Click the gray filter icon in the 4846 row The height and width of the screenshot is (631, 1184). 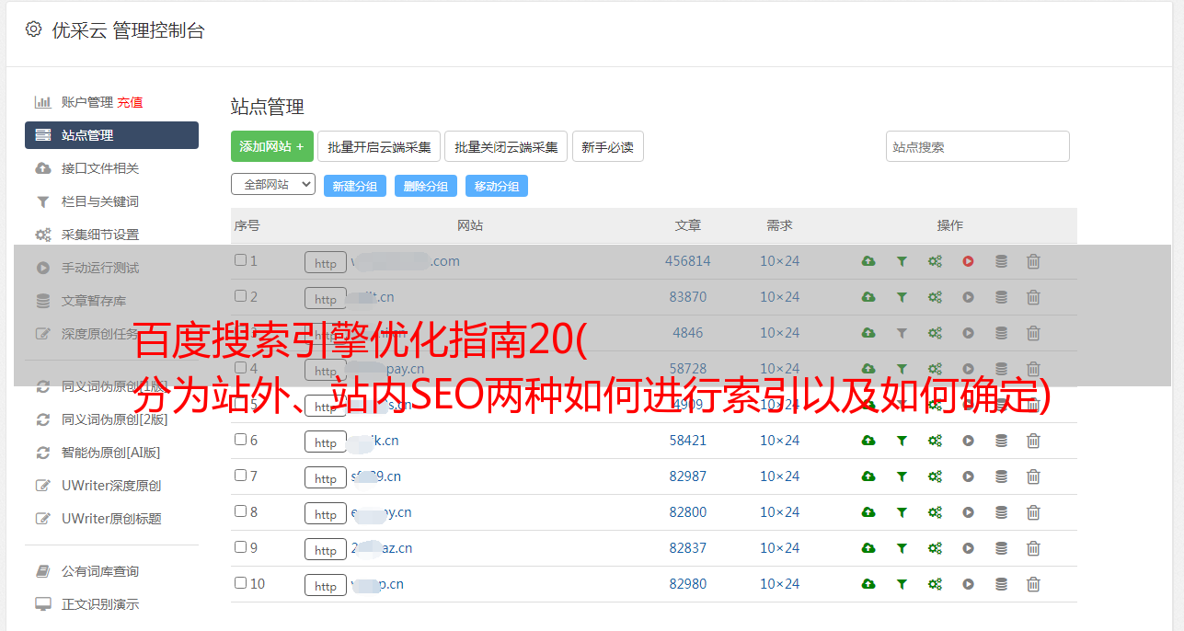point(902,333)
